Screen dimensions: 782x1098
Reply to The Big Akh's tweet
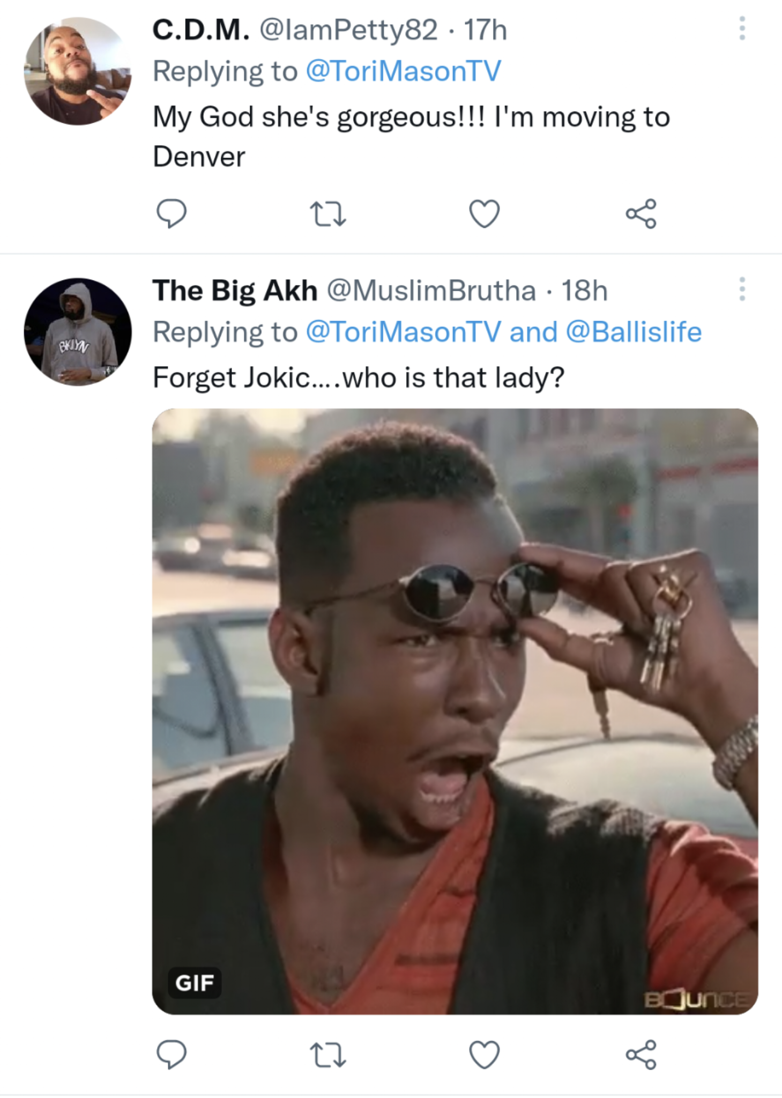tap(171, 1055)
